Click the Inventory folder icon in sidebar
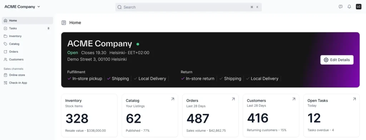 click(6, 36)
